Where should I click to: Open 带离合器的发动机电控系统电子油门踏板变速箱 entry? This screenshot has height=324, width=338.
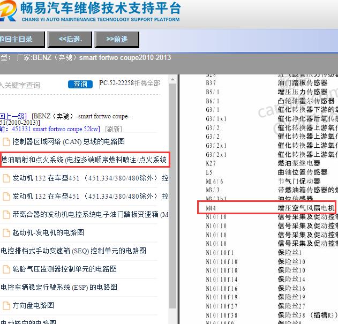click(x=91, y=215)
